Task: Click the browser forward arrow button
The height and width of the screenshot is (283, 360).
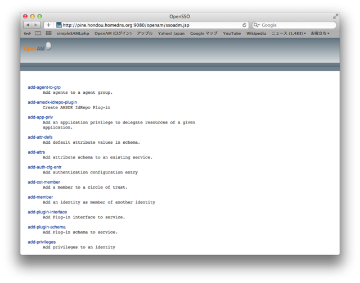Action: (36, 25)
